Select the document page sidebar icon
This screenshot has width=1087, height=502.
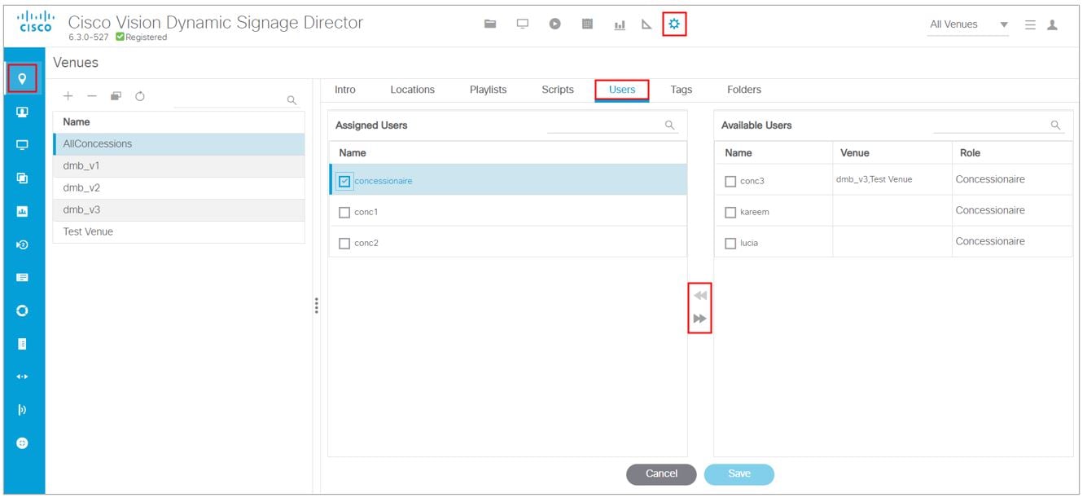coord(22,344)
